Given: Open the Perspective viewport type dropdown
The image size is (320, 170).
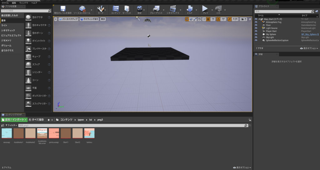Looking at the screenshot, I should click(68, 19).
